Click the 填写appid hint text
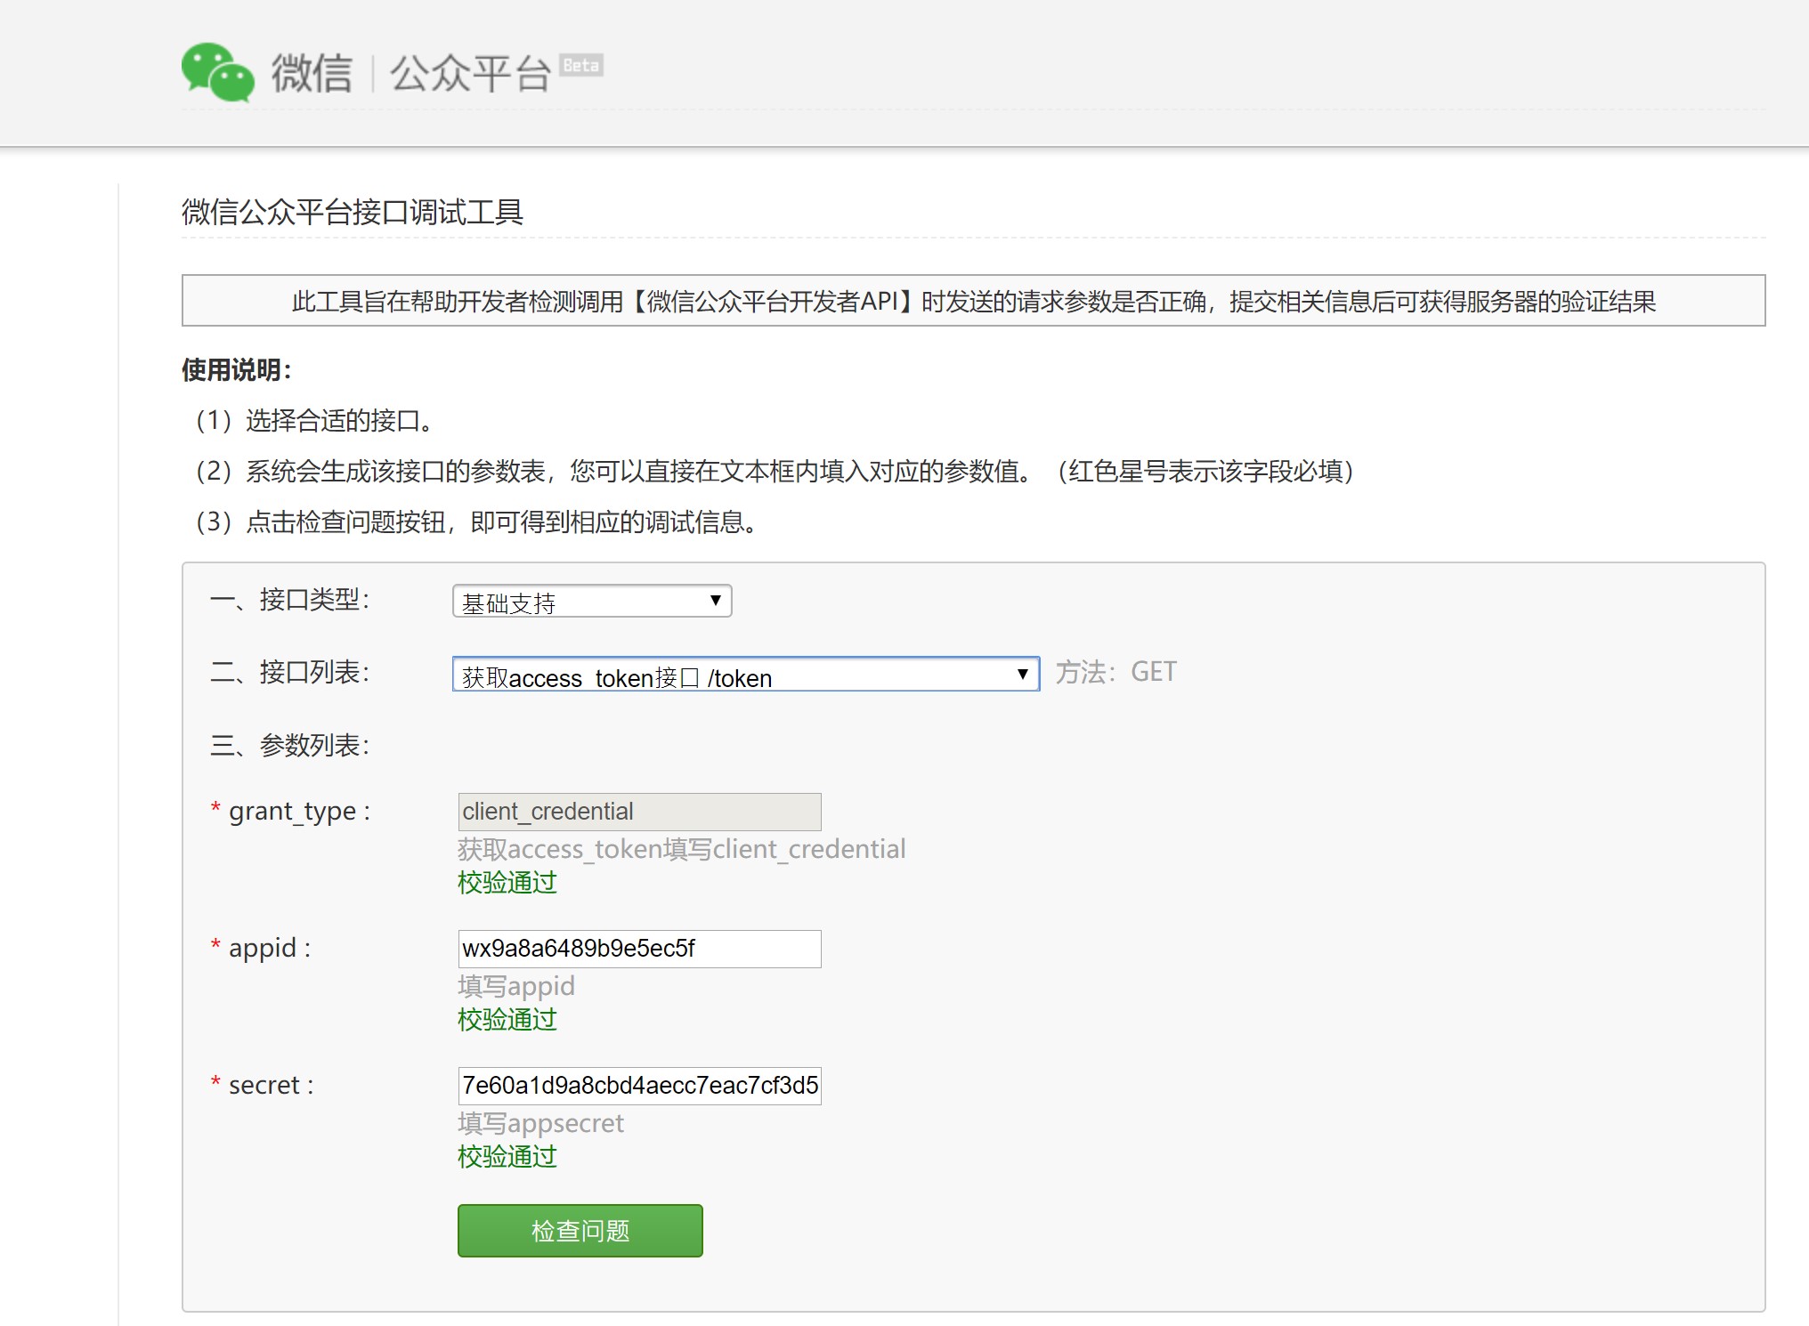The image size is (1809, 1326). [x=516, y=986]
